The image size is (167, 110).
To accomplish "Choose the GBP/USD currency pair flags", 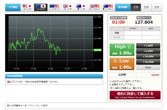I will [95, 6].
